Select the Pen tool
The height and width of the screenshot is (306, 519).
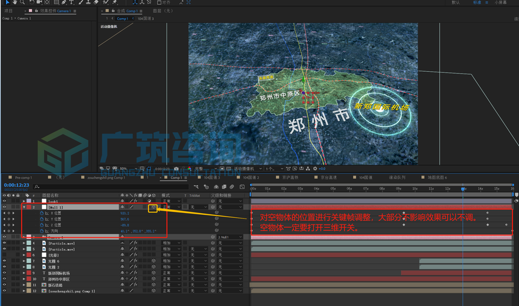coord(64,2)
